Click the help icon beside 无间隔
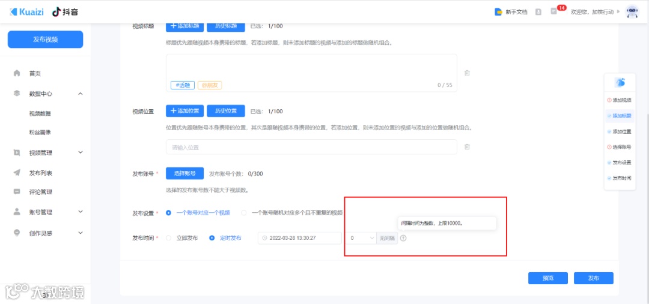This screenshot has width=649, height=304. (x=404, y=238)
